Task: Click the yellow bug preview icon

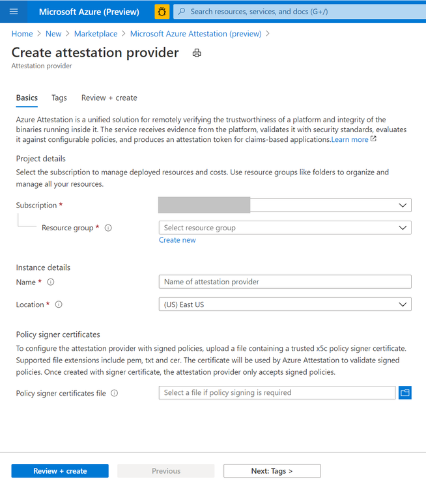Action: tap(162, 12)
